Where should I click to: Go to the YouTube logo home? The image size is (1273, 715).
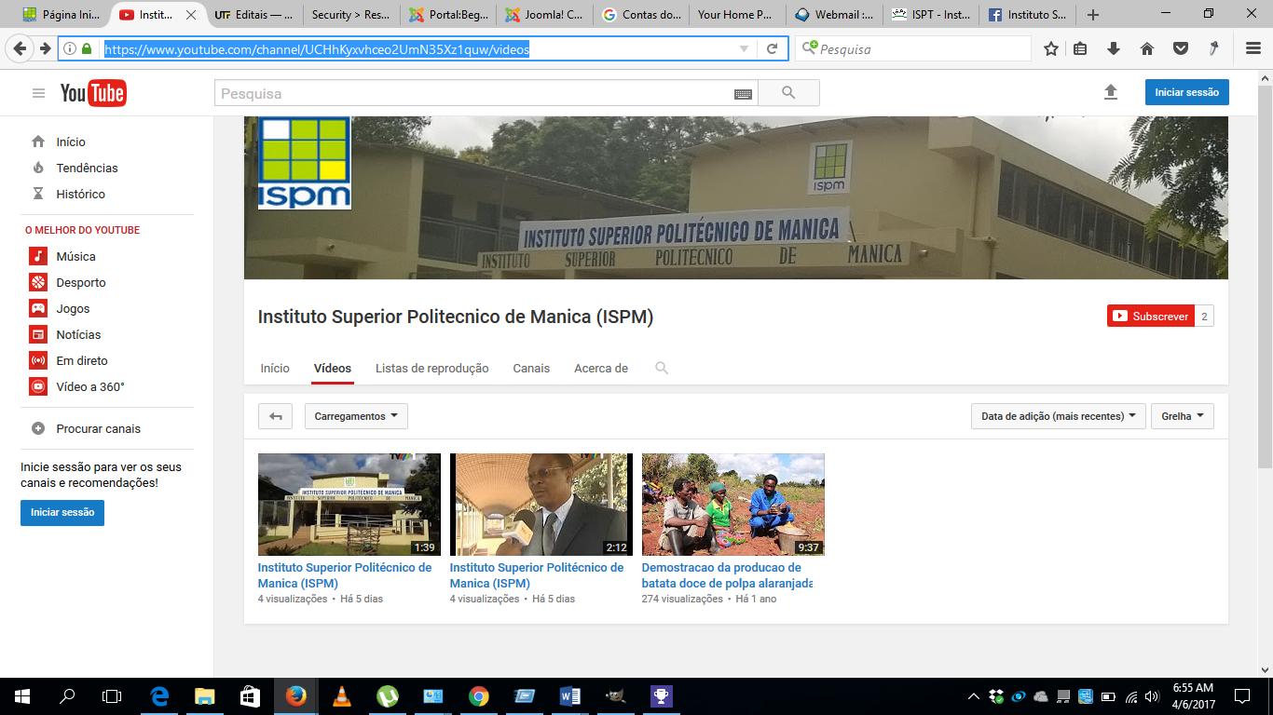pyautogui.click(x=93, y=93)
